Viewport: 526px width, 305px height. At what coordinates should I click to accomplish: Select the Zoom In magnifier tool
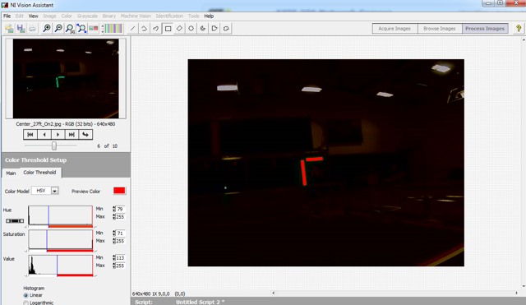pyautogui.click(x=47, y=29)
